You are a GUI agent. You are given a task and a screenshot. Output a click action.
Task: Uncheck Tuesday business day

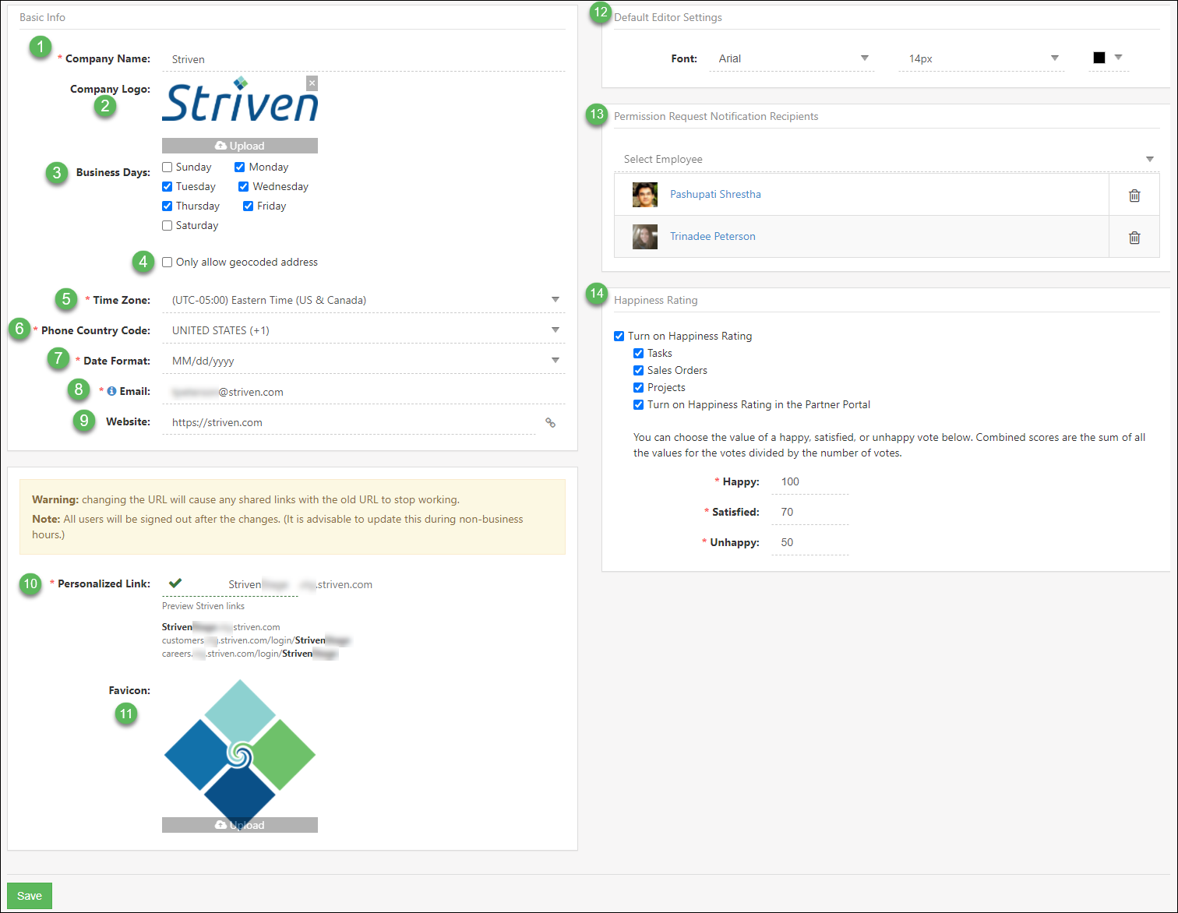(167, 186)
